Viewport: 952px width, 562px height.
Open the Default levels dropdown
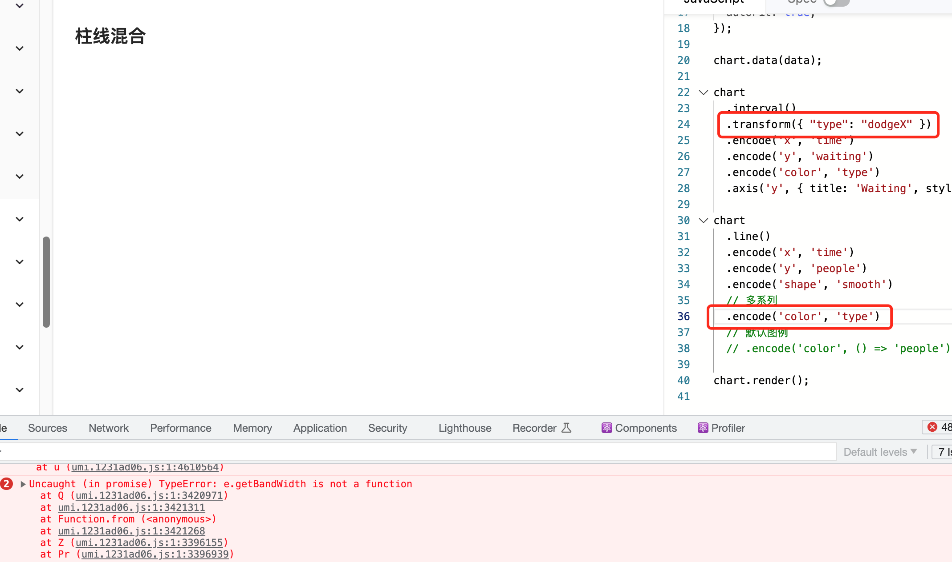879,452
